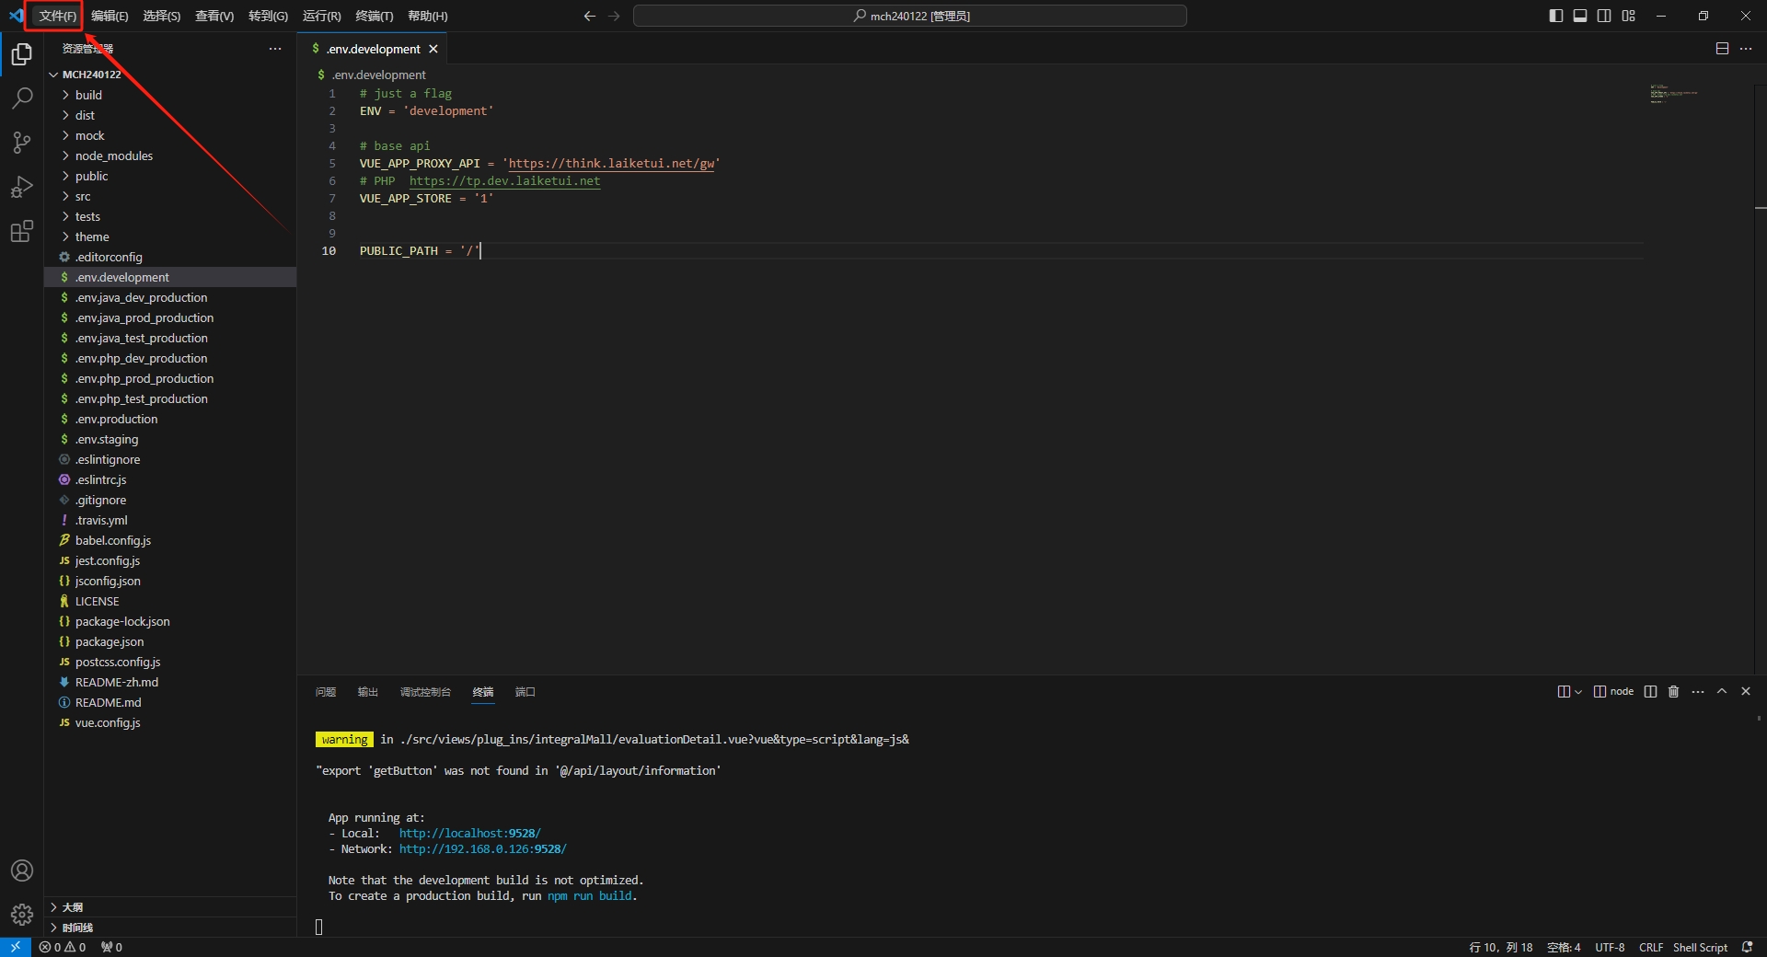
Task: Click the Shell Script language mode button
Action: (x=1700, y=947)
